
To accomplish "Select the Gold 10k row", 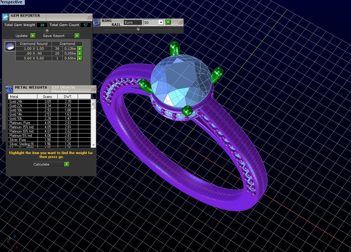I will pyautogui.click(x=49, y=119).
